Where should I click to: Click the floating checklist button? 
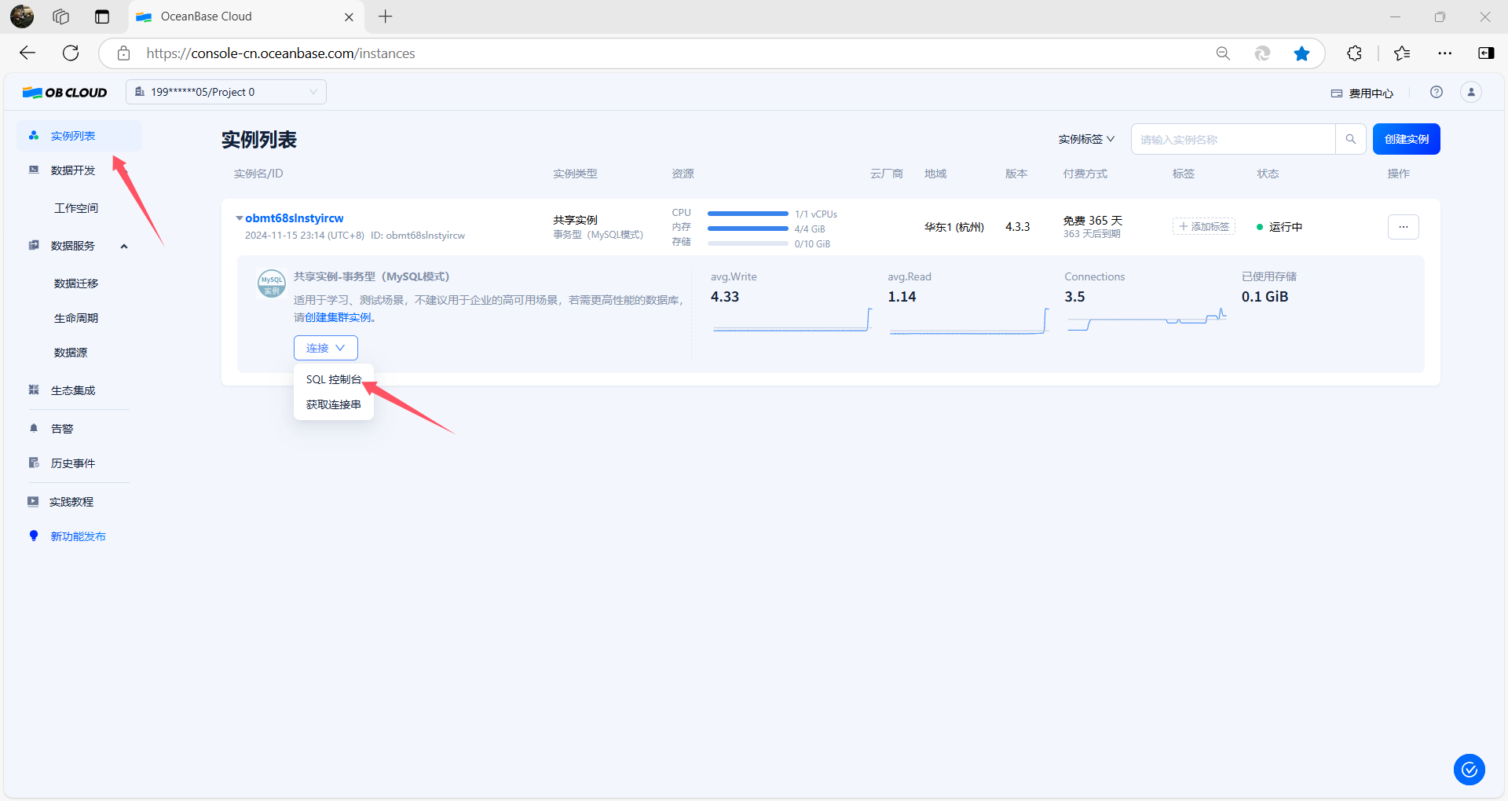pos(1470,770)
